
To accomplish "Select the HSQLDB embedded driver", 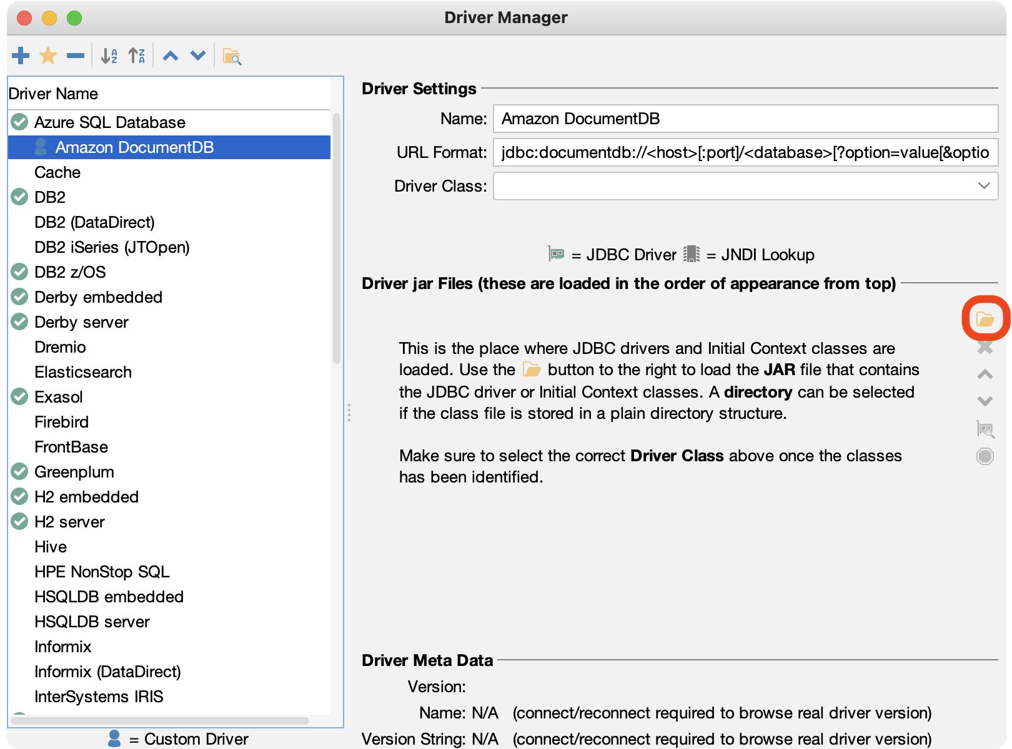I will pyautogui.click(x=169, y=597).
